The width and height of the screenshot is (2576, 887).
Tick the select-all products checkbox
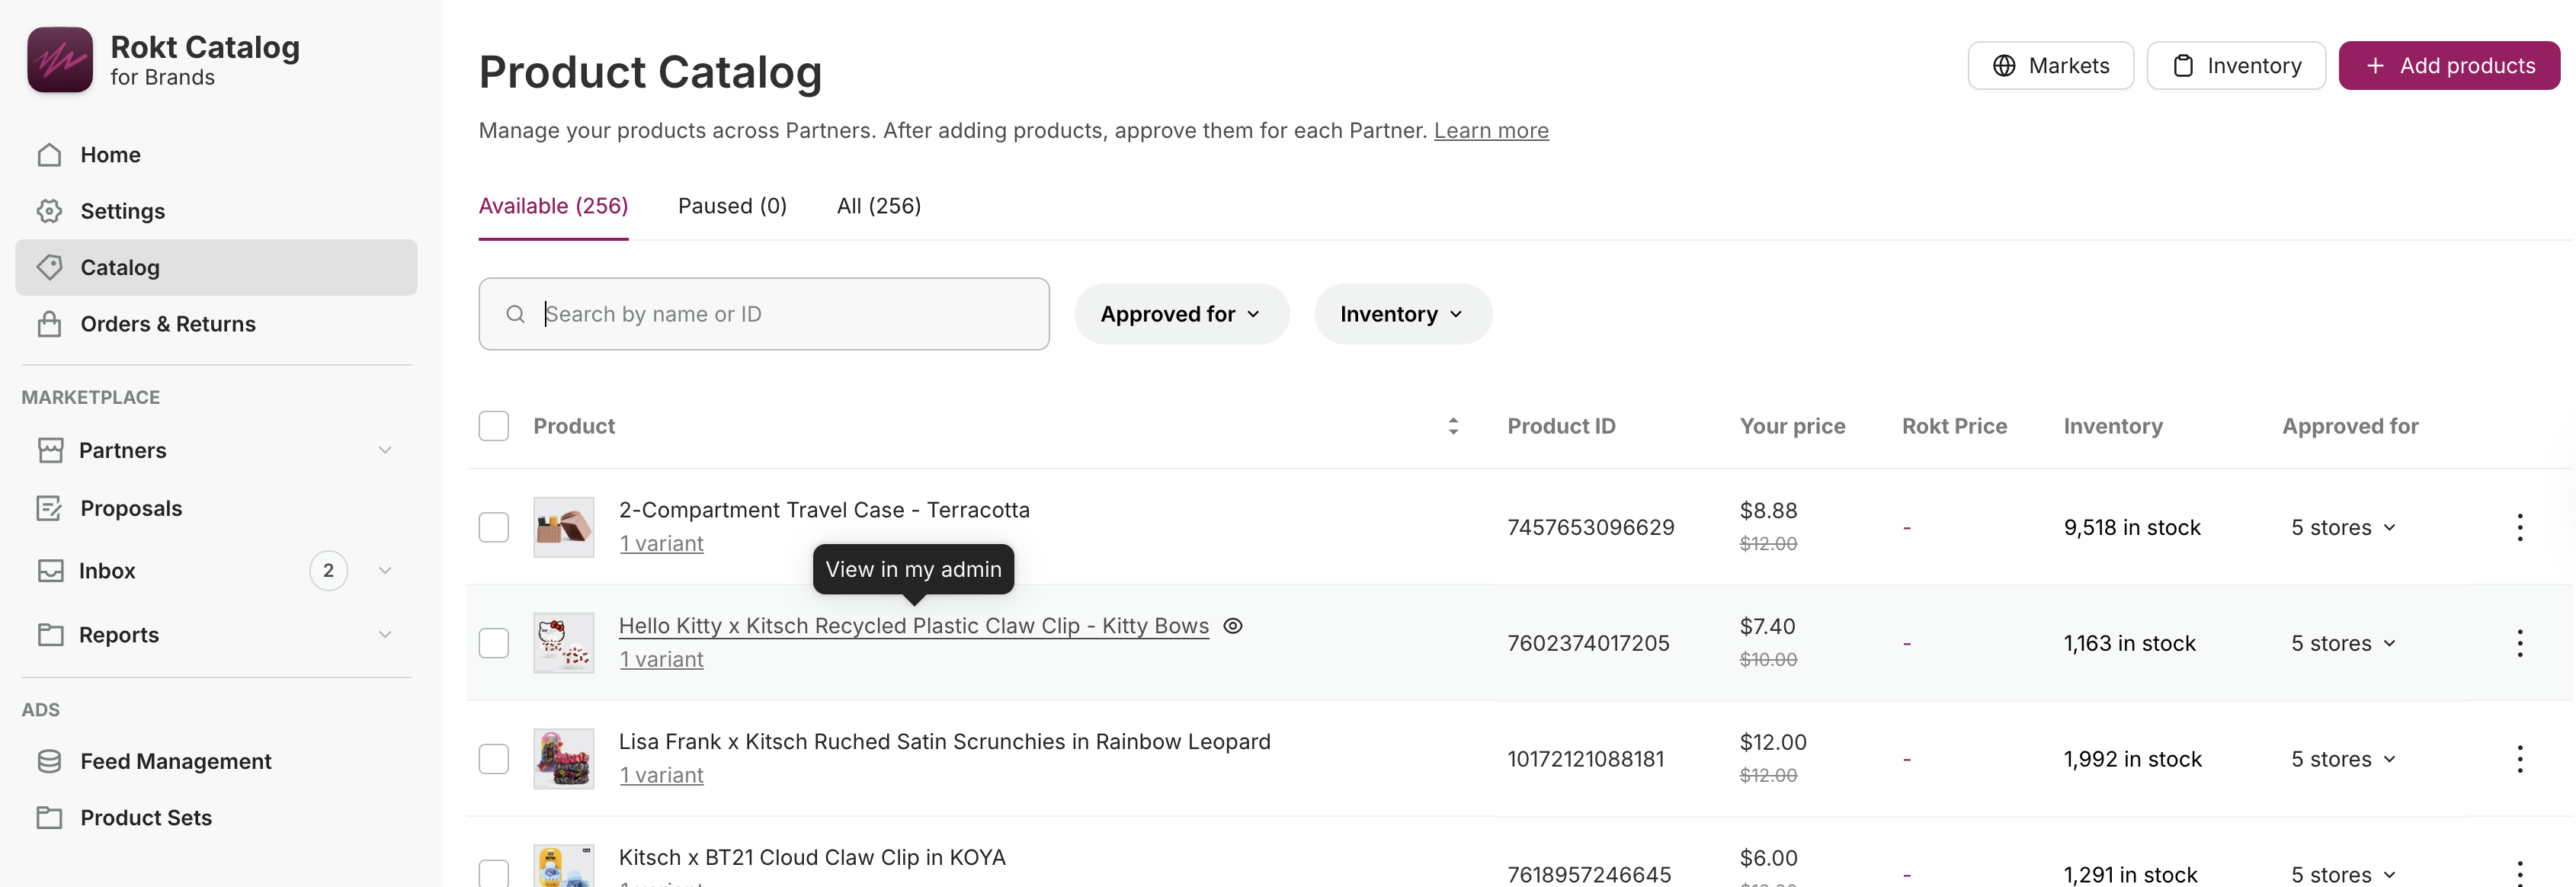pos(494,426)
